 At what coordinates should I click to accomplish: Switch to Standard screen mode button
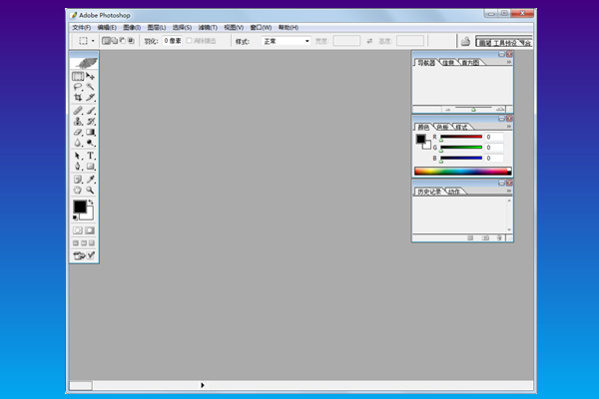click(76, 242)
